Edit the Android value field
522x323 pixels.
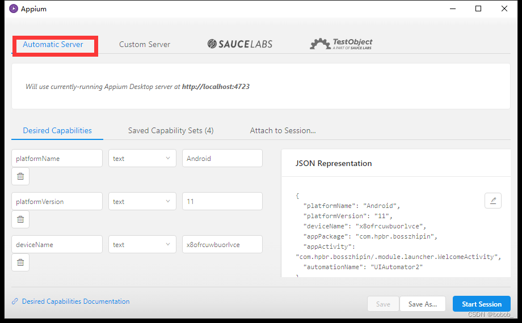[222, 158]
